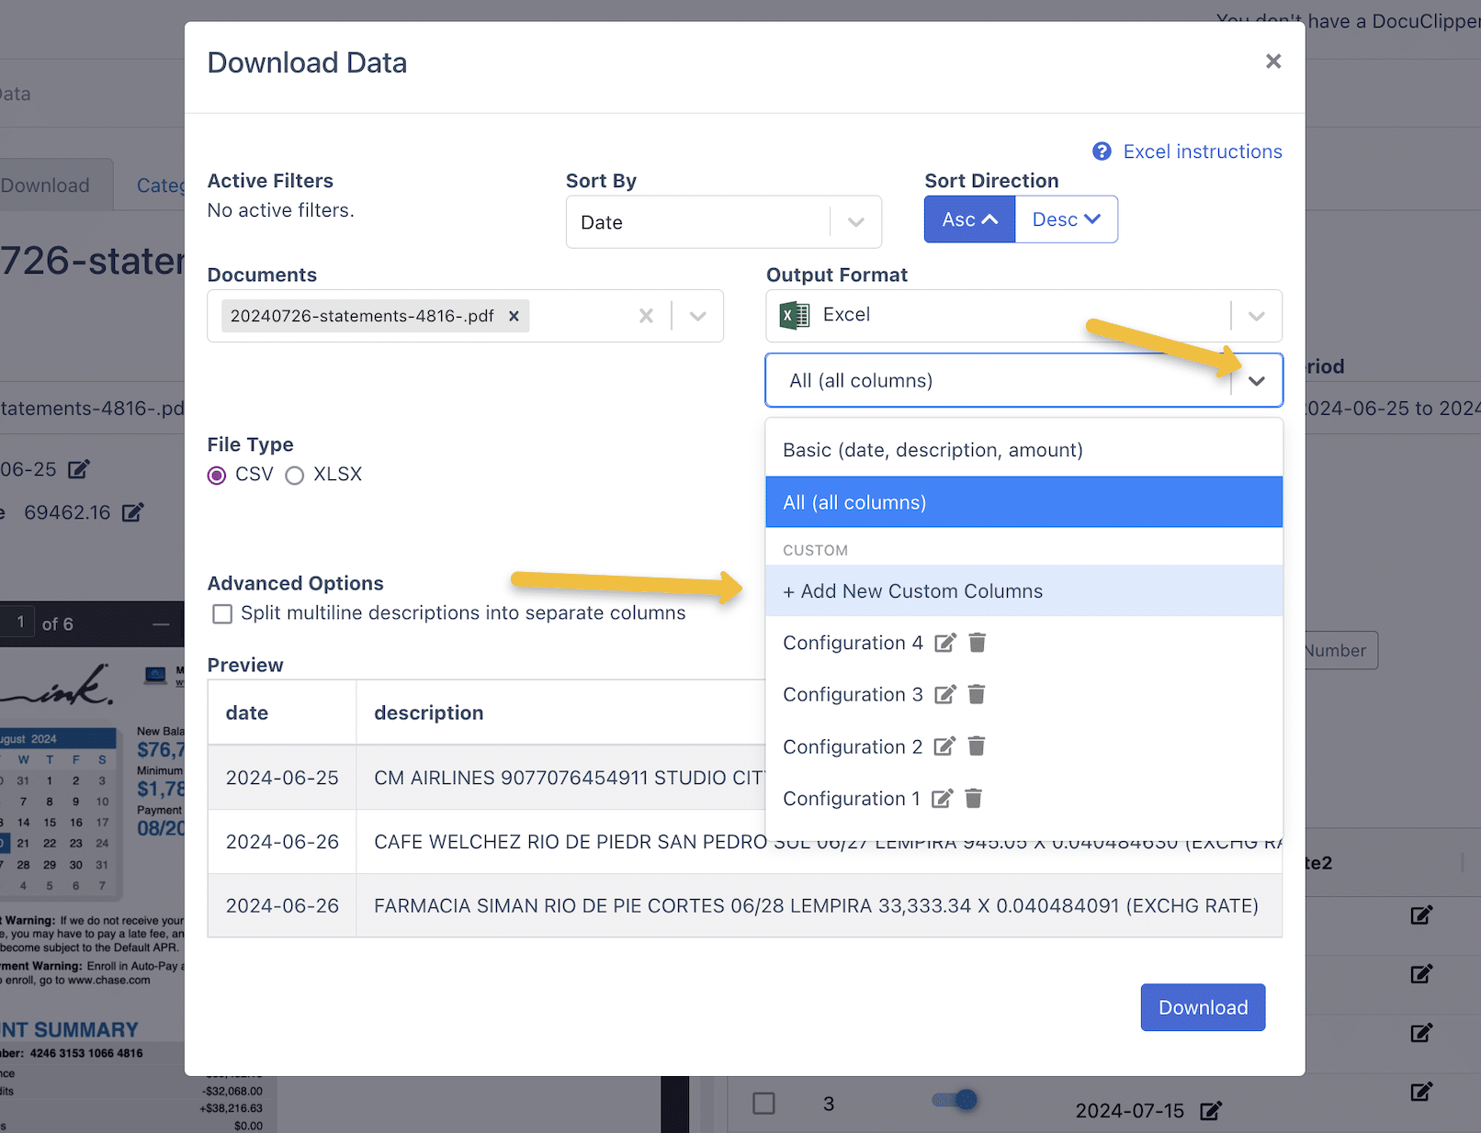The image size is (1481, 1133).
Task: Switch to the Download tab
Action: (43, 184)
